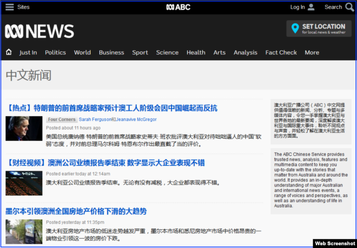Screen dimensions: 357x248
Task: Click the ABC NEWS logo
Action: pos(40,31)
